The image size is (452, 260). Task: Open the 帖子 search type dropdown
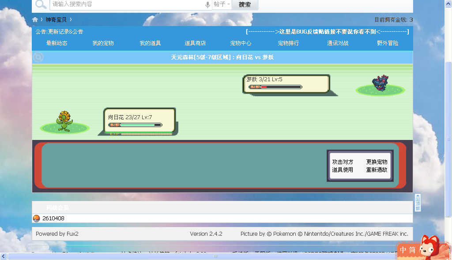coord(222,4)
